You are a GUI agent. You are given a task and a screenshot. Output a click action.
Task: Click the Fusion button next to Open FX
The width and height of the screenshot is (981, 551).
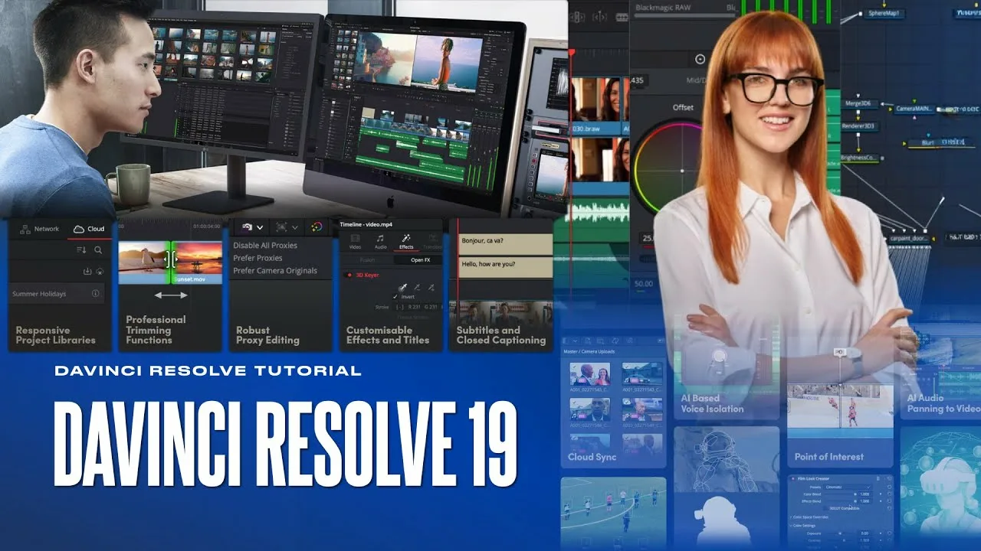point(367,260)
